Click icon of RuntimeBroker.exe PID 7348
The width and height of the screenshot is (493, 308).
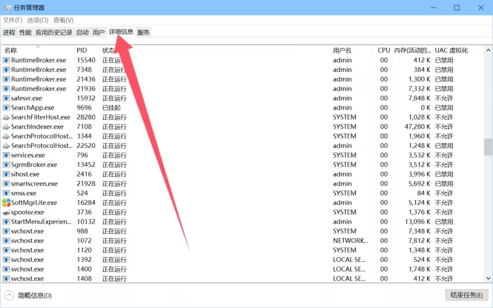(x=6, y=70)
